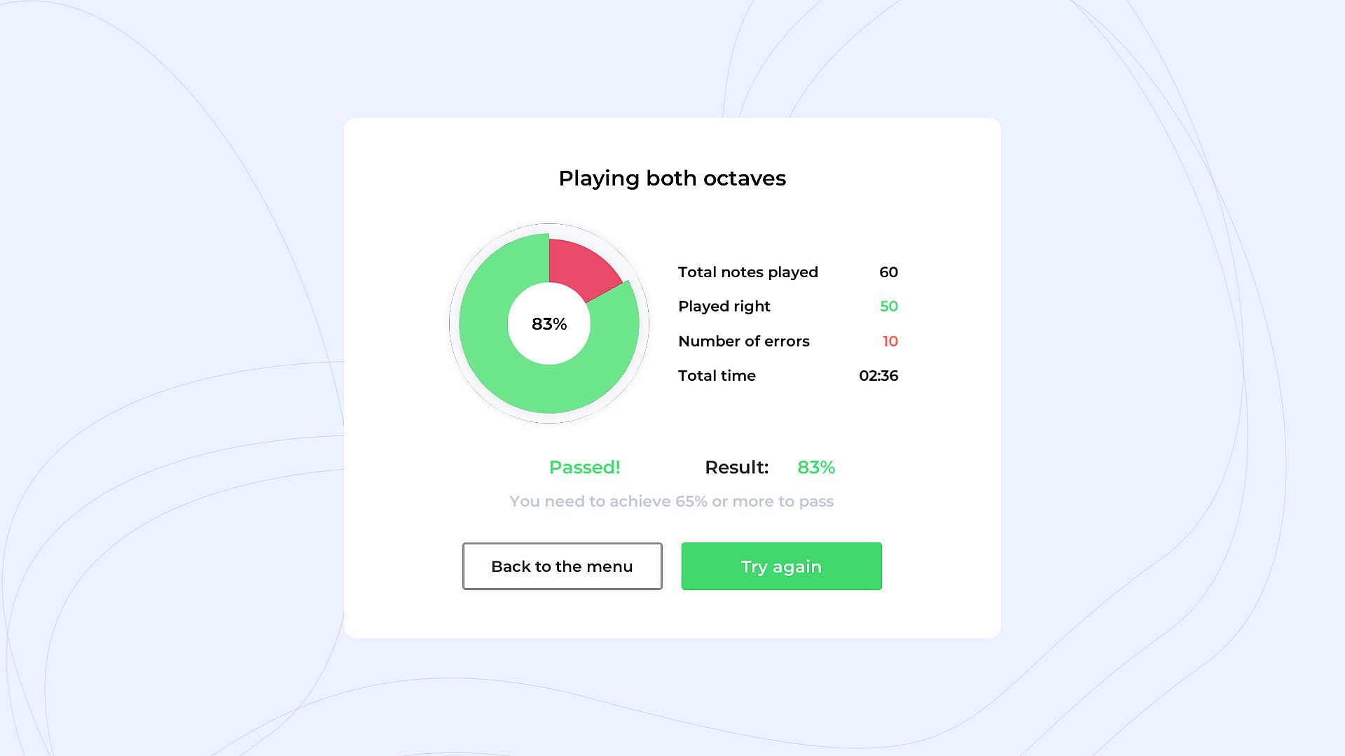The width and height of the screenshot is (1345, 756).
Task: Click the 83% label in the chart center
Action: point(549,324)
